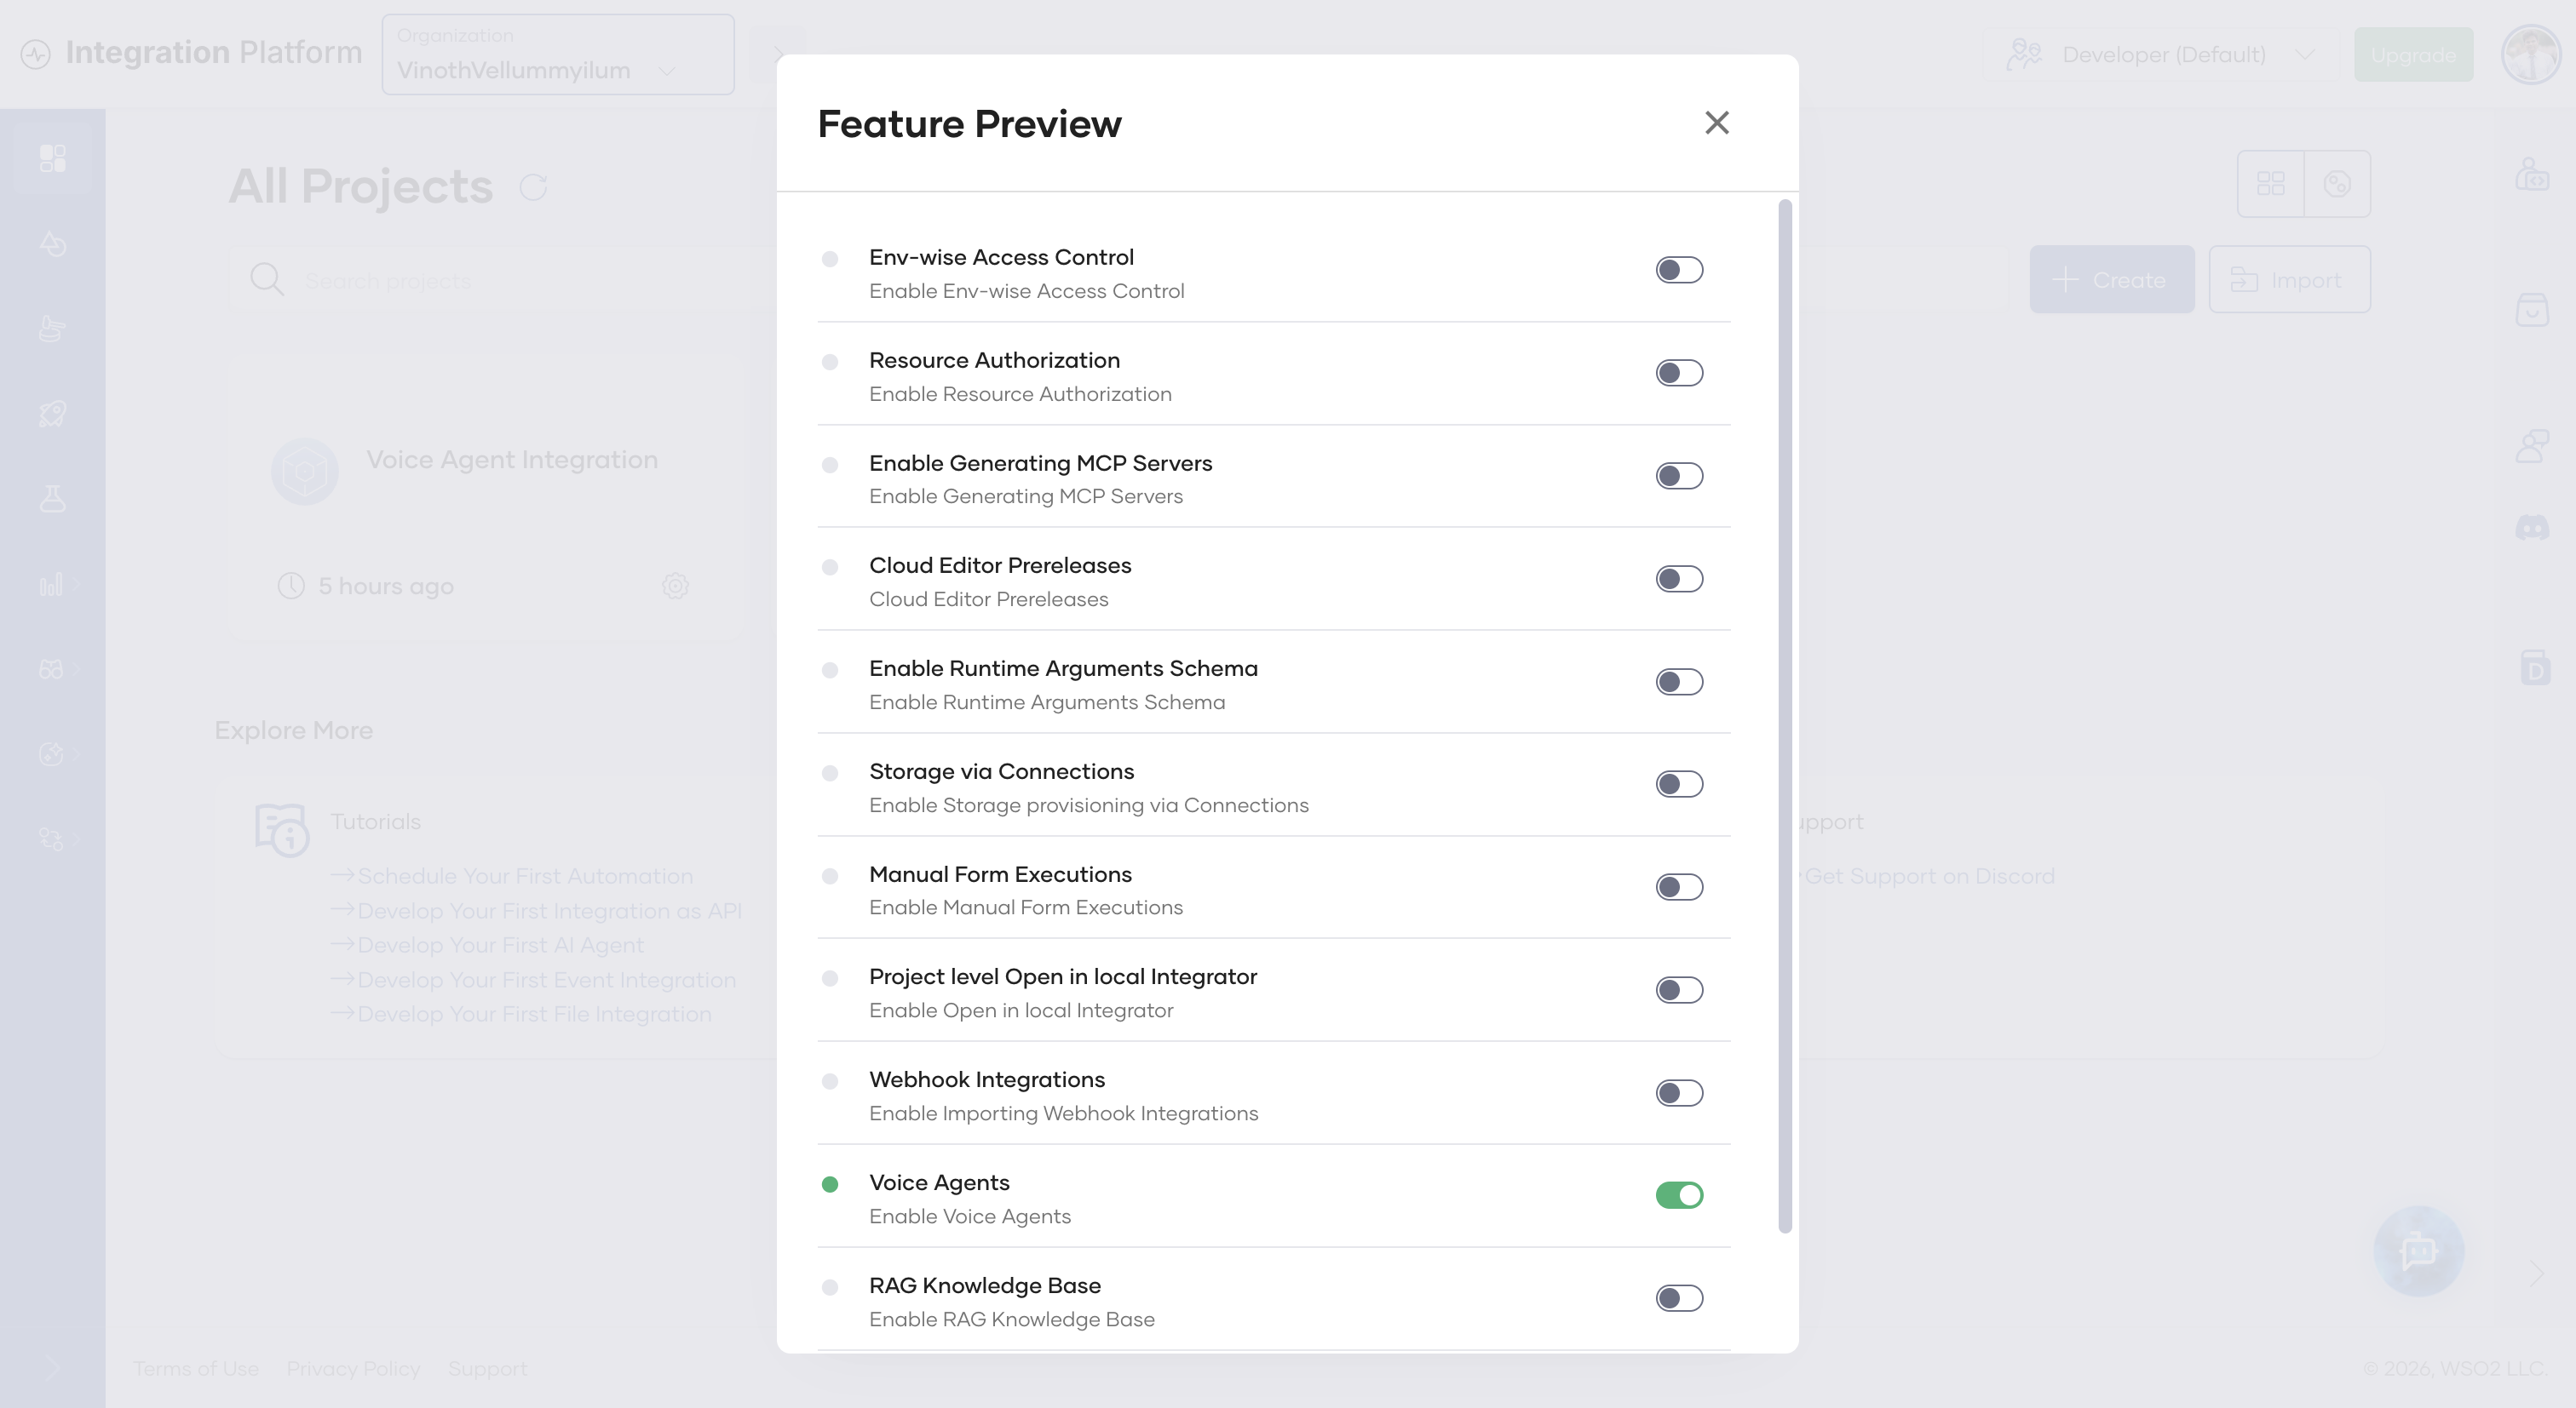This screenshot has width=2576, height=1408.
Task: Enable Resource Authorization toggle
Action: (1679, 373)
